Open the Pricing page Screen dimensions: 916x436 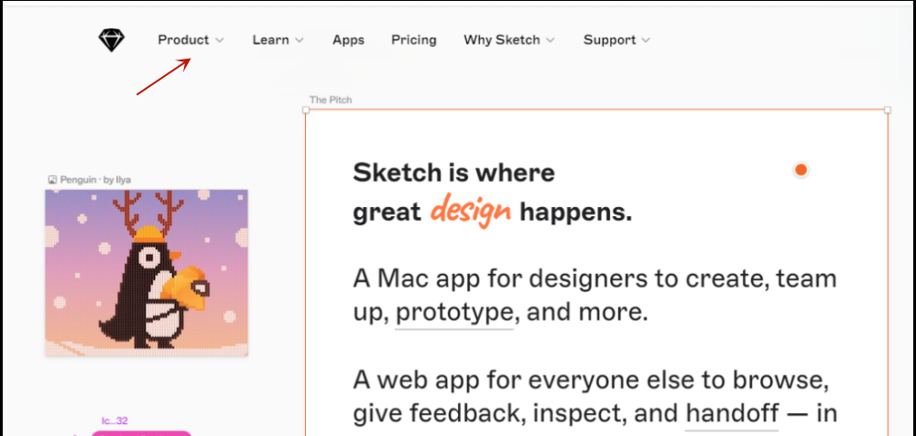pos(414,40)
